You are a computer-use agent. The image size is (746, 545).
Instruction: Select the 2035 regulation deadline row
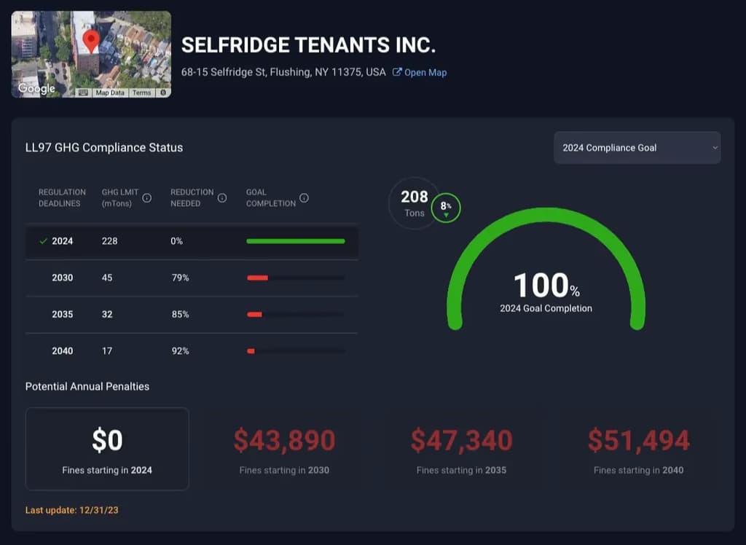tap(191, 315)
